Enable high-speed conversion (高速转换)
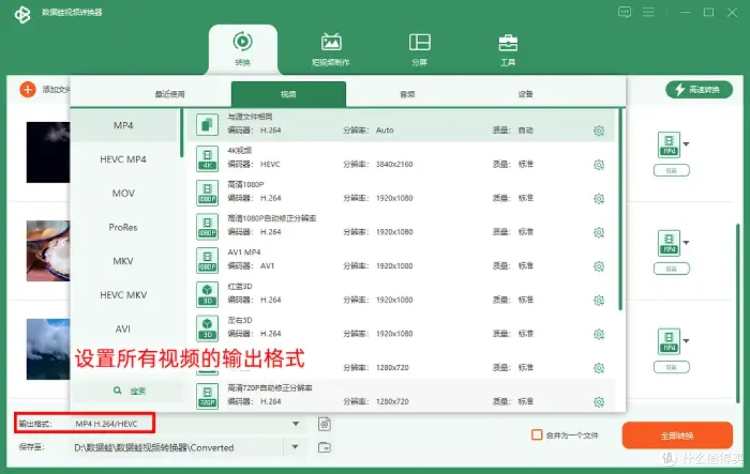Screen dimensions: 750x474 point(699,90)
